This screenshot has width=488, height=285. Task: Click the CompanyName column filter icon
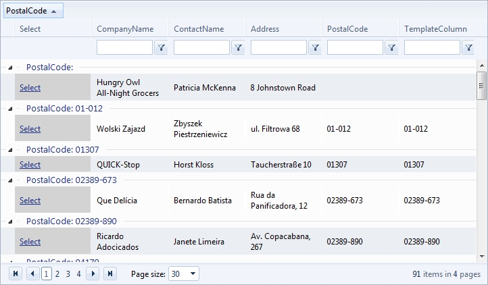(x=162, y=48)
